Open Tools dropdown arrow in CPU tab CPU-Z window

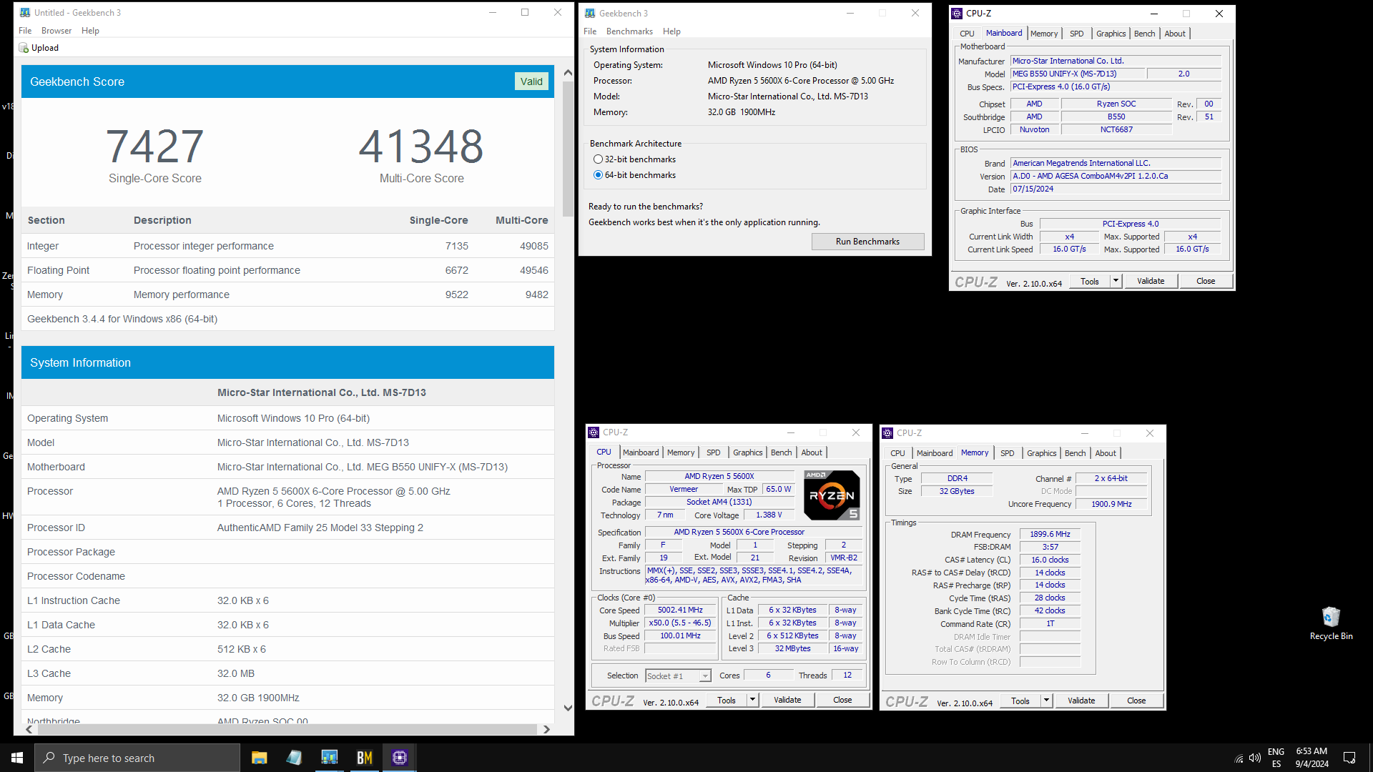(x=752, y=700)
